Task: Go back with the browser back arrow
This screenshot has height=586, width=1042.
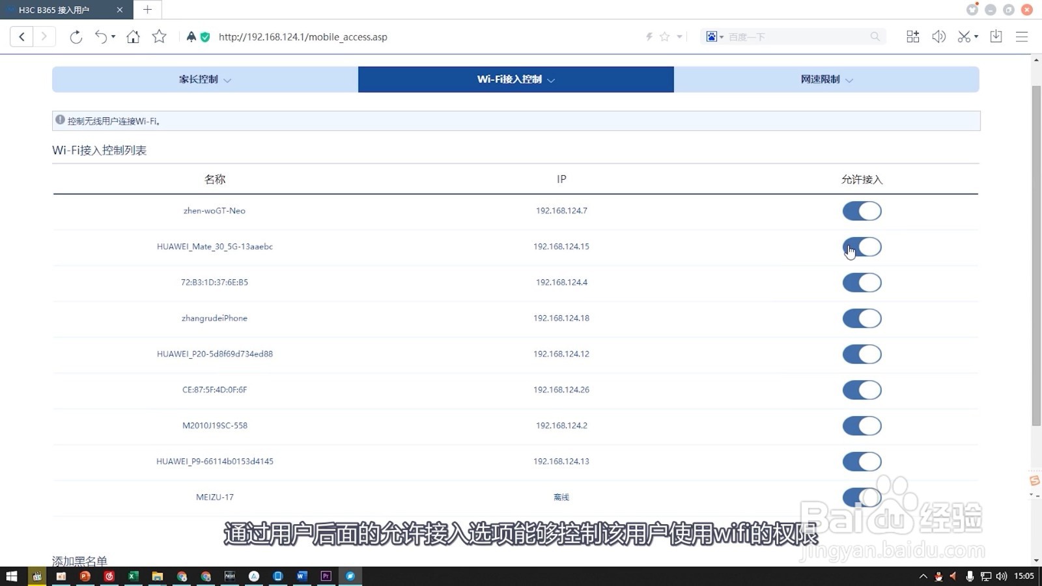Action: 21,36
